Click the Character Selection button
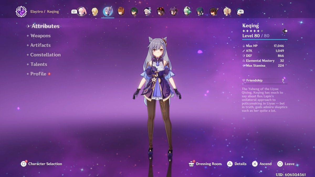The image size is (315, 177). pos(42,164)
